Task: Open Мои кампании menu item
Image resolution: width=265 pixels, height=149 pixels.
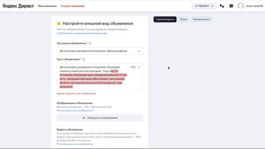Action: pos(47,6)
